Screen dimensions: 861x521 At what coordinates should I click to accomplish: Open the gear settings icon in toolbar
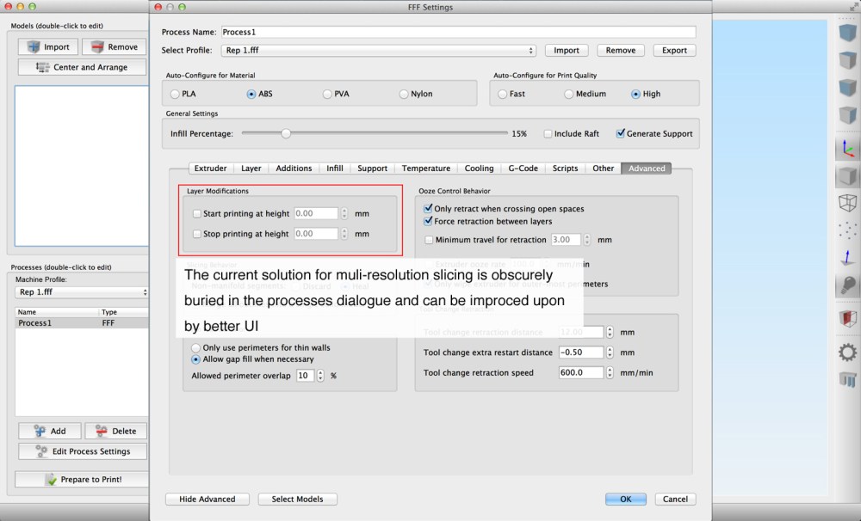tap(847, 352)
